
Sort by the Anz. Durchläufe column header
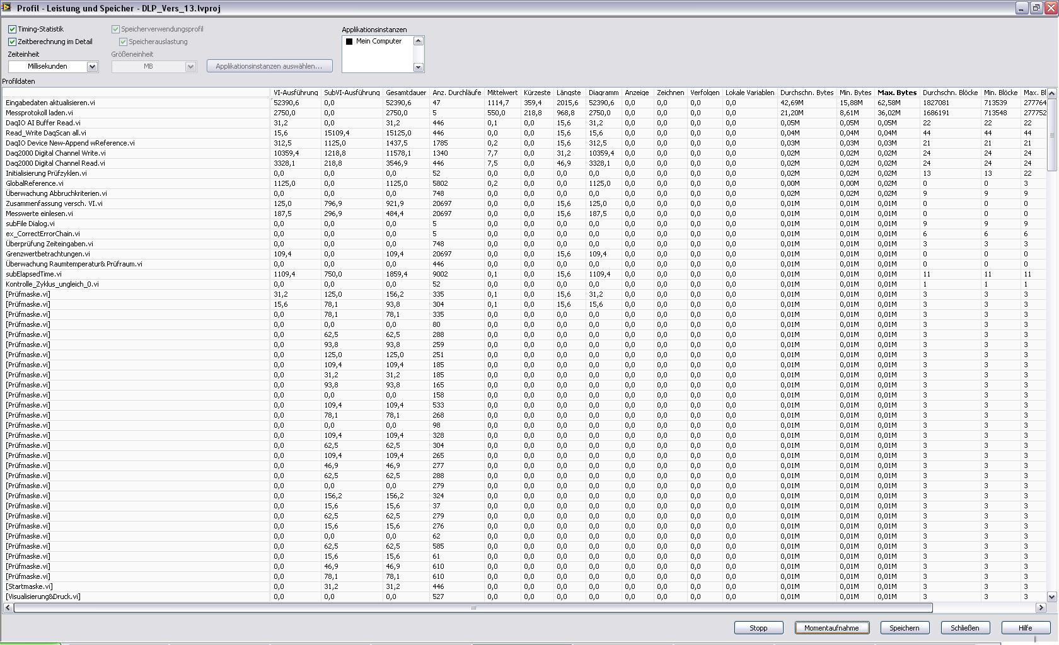456,93
